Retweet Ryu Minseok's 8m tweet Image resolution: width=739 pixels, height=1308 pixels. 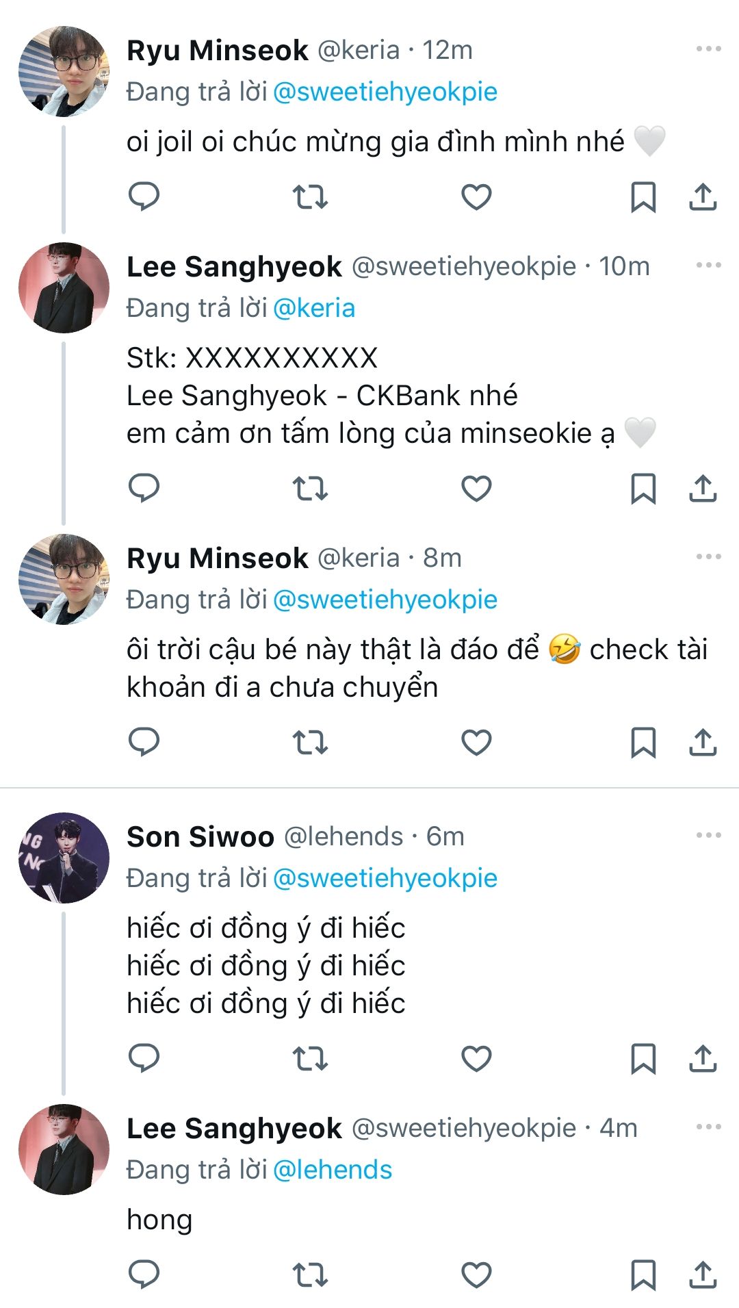coord(310,743)
